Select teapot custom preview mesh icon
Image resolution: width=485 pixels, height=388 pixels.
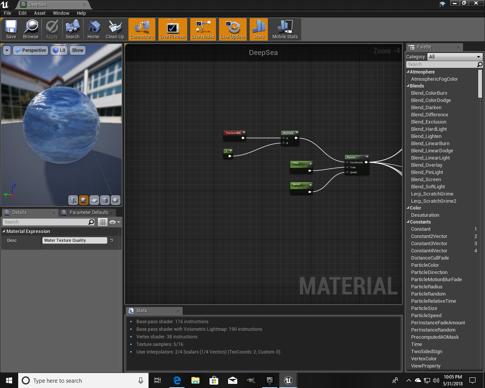[116, 200]
